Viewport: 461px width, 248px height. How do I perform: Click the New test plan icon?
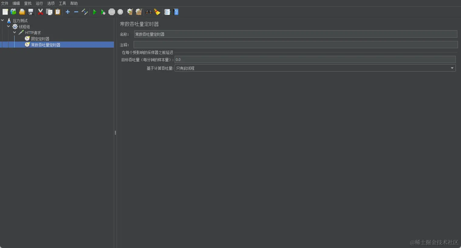5,12
